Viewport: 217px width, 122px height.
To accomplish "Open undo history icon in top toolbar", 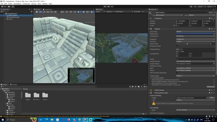I will pyautogui.click(x=191, y=6).
